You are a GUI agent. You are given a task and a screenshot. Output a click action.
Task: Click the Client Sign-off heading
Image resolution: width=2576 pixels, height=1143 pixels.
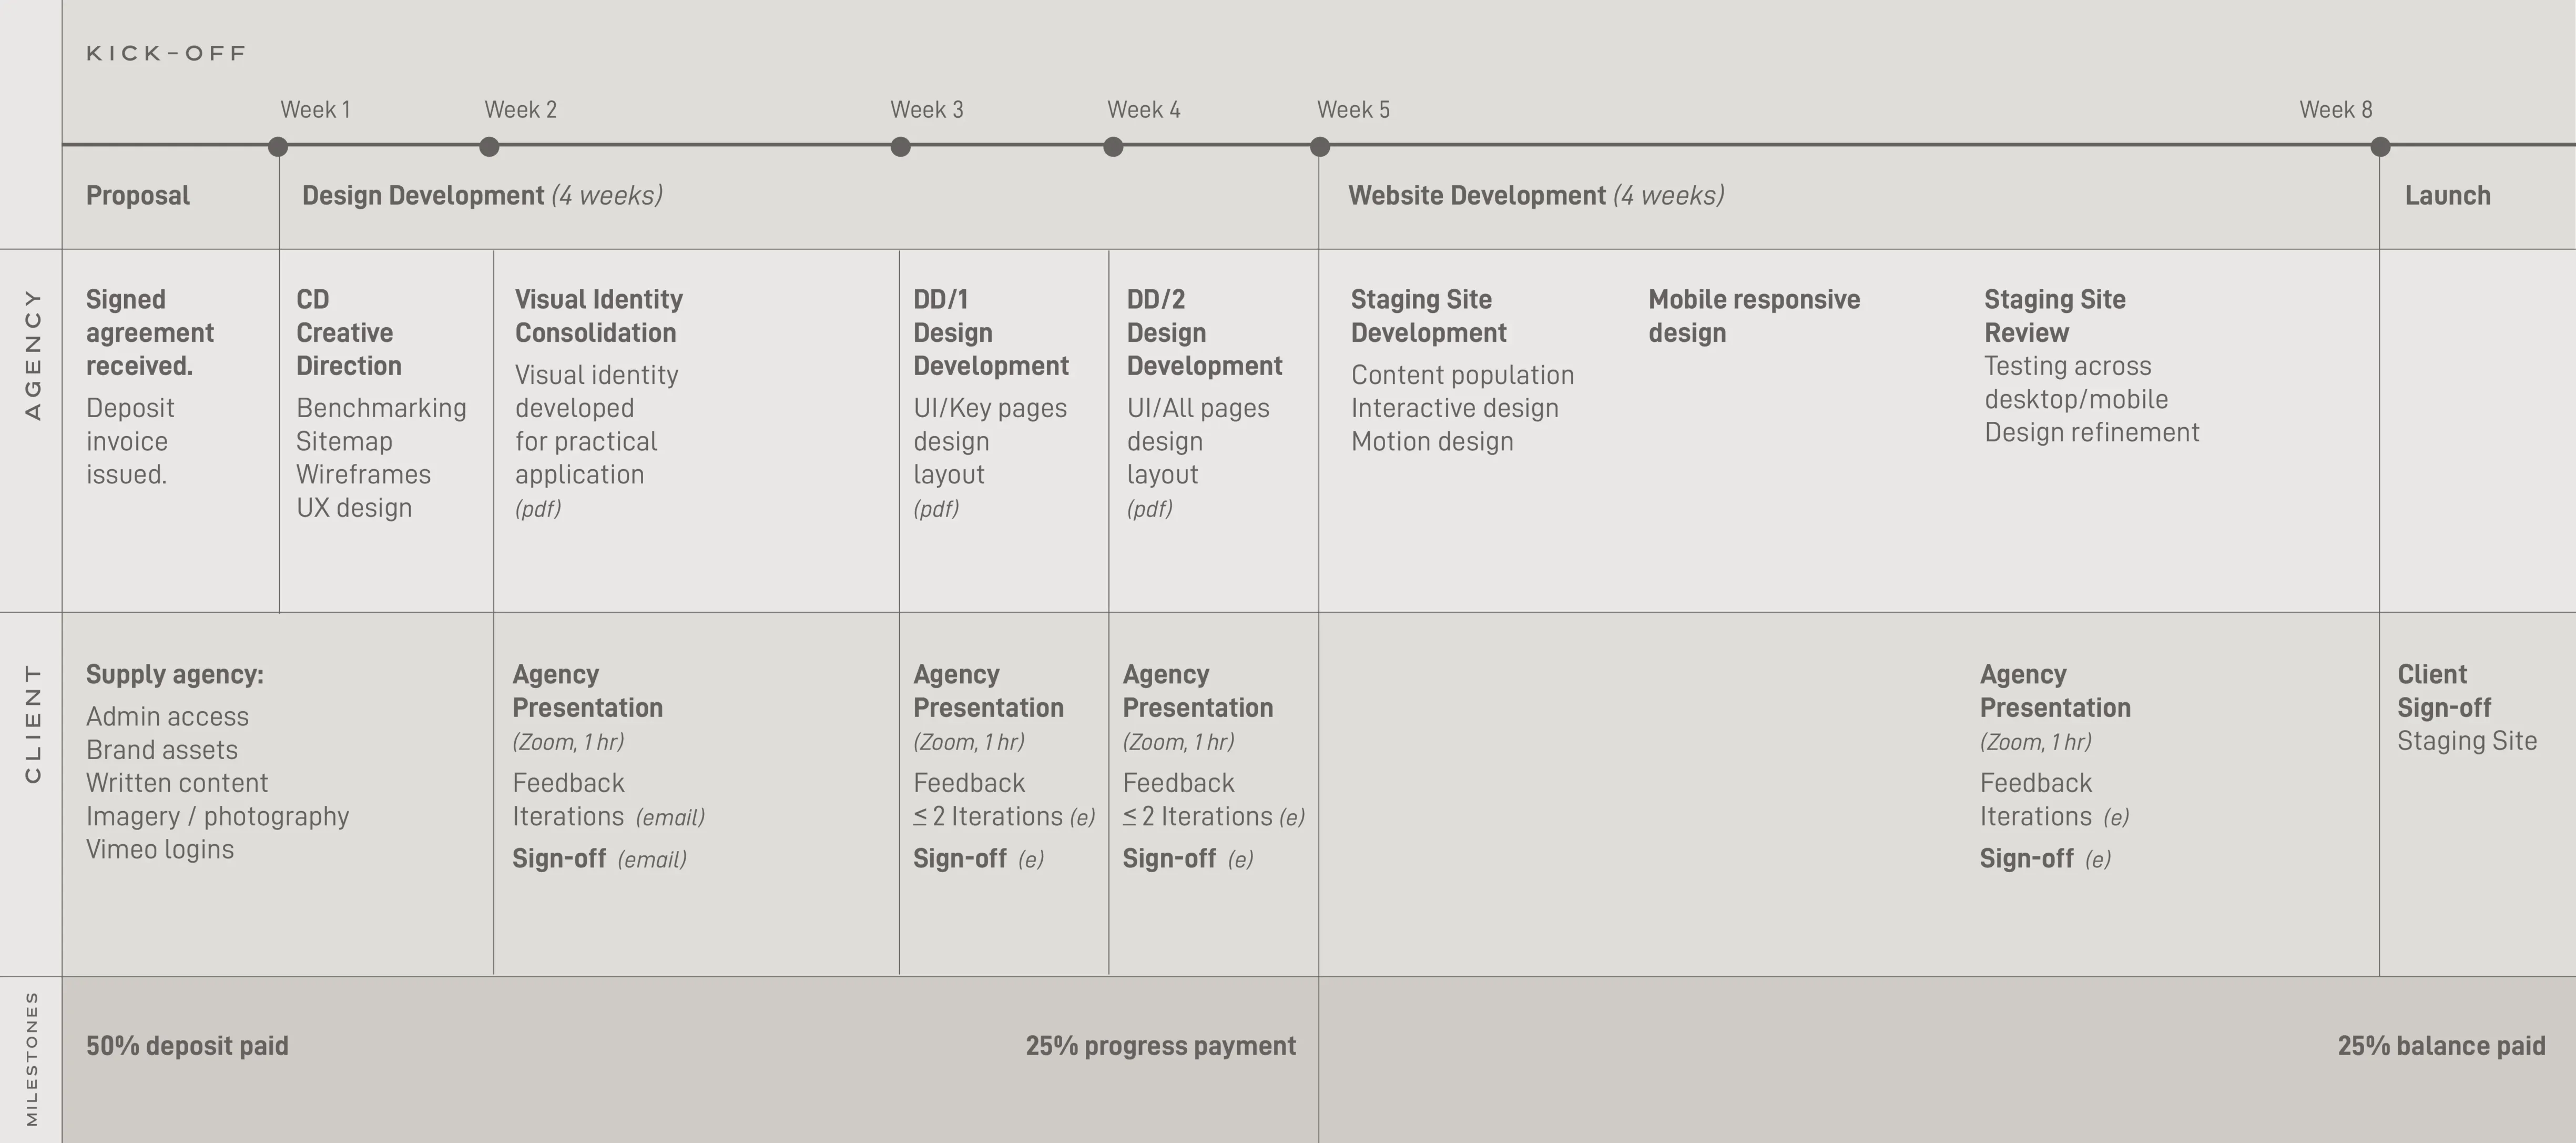click(2444, 691)
